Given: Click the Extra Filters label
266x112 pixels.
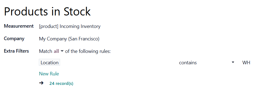Looking at the screenshot, I should tap(16, 51).
